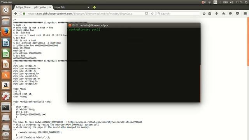Click the 'struct stat st;' line
The width and height of the screenshot is (249, 140).
tap(23, 94)
